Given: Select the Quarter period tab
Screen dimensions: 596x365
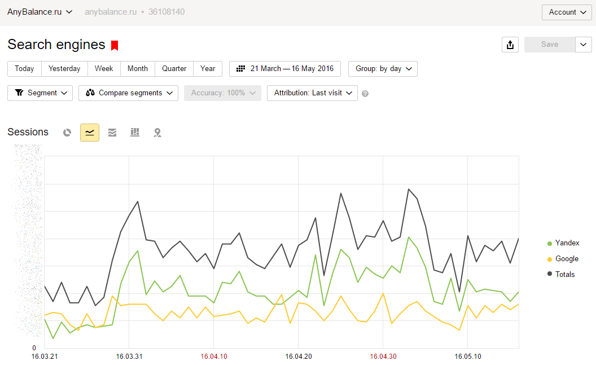Looking at the screenshot, I should coord(174,69).
